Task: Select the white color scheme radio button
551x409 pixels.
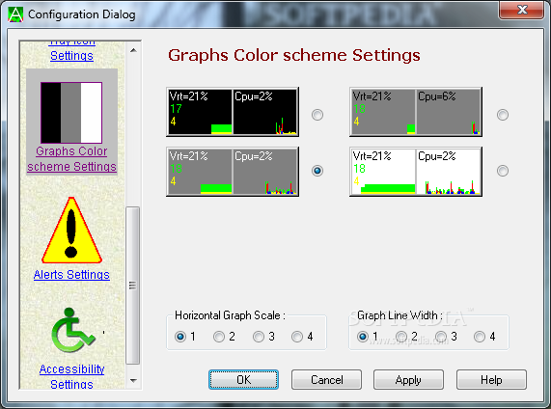Action: [x=503, y=171]
